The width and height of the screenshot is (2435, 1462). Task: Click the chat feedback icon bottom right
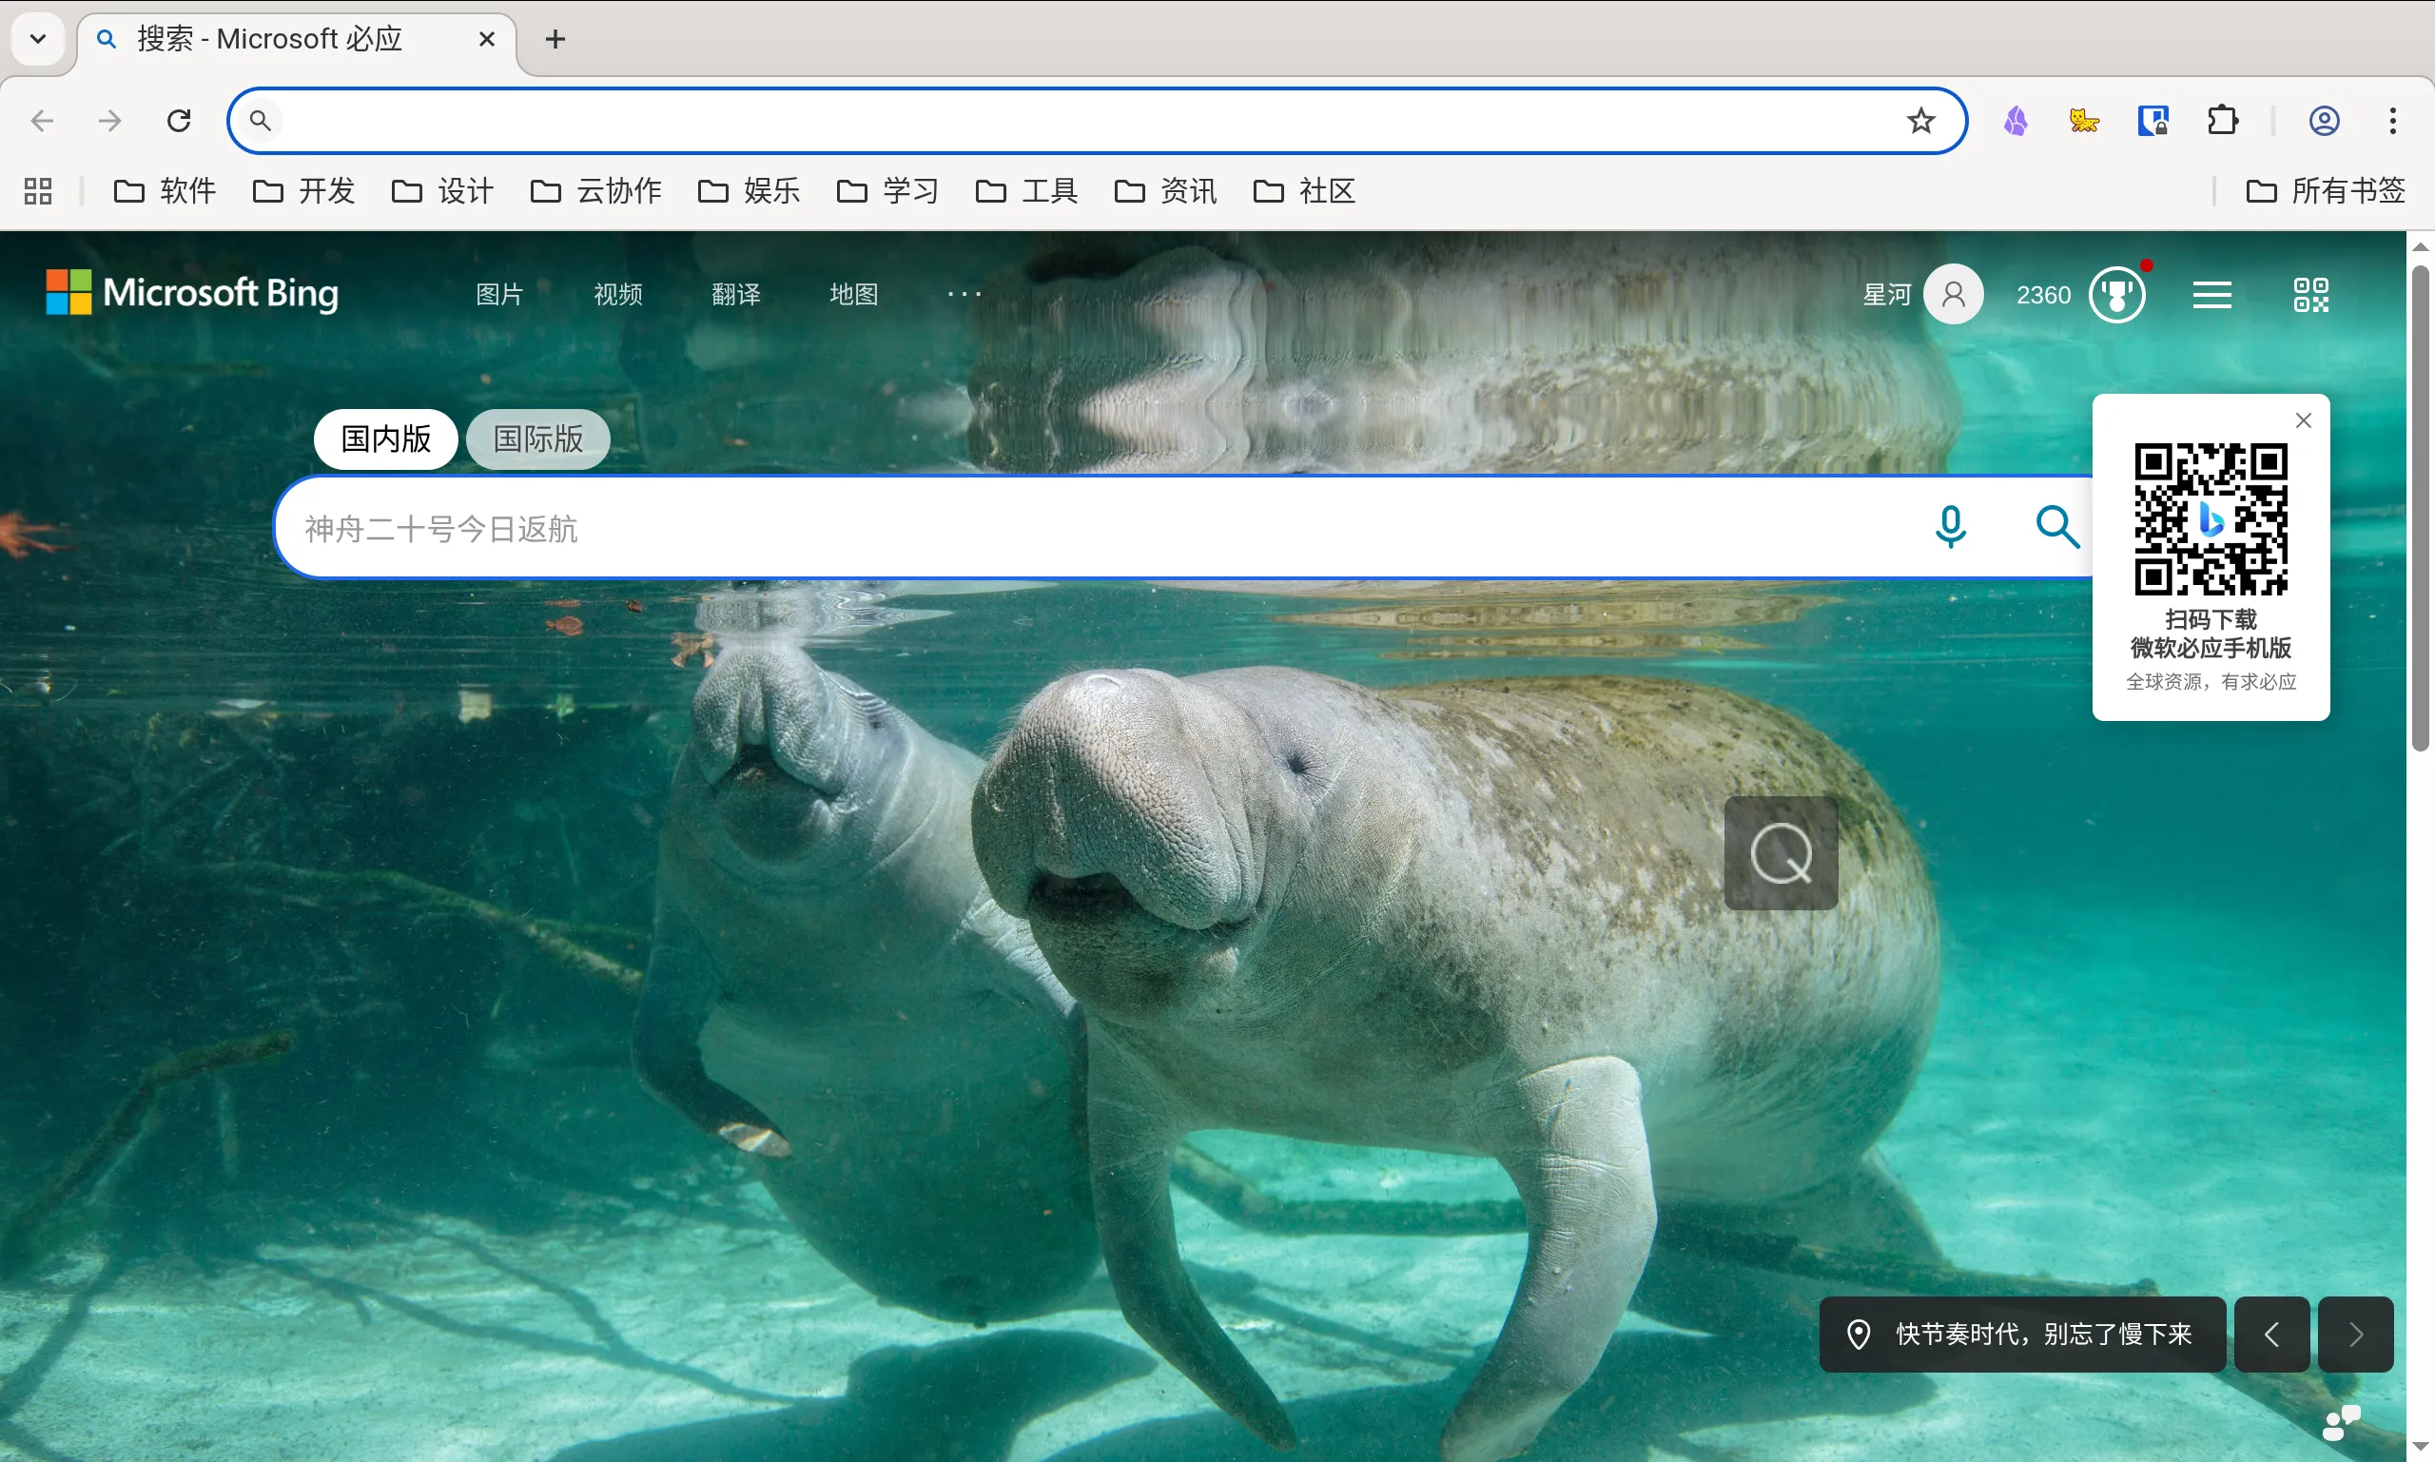tap(2341, 1422)
